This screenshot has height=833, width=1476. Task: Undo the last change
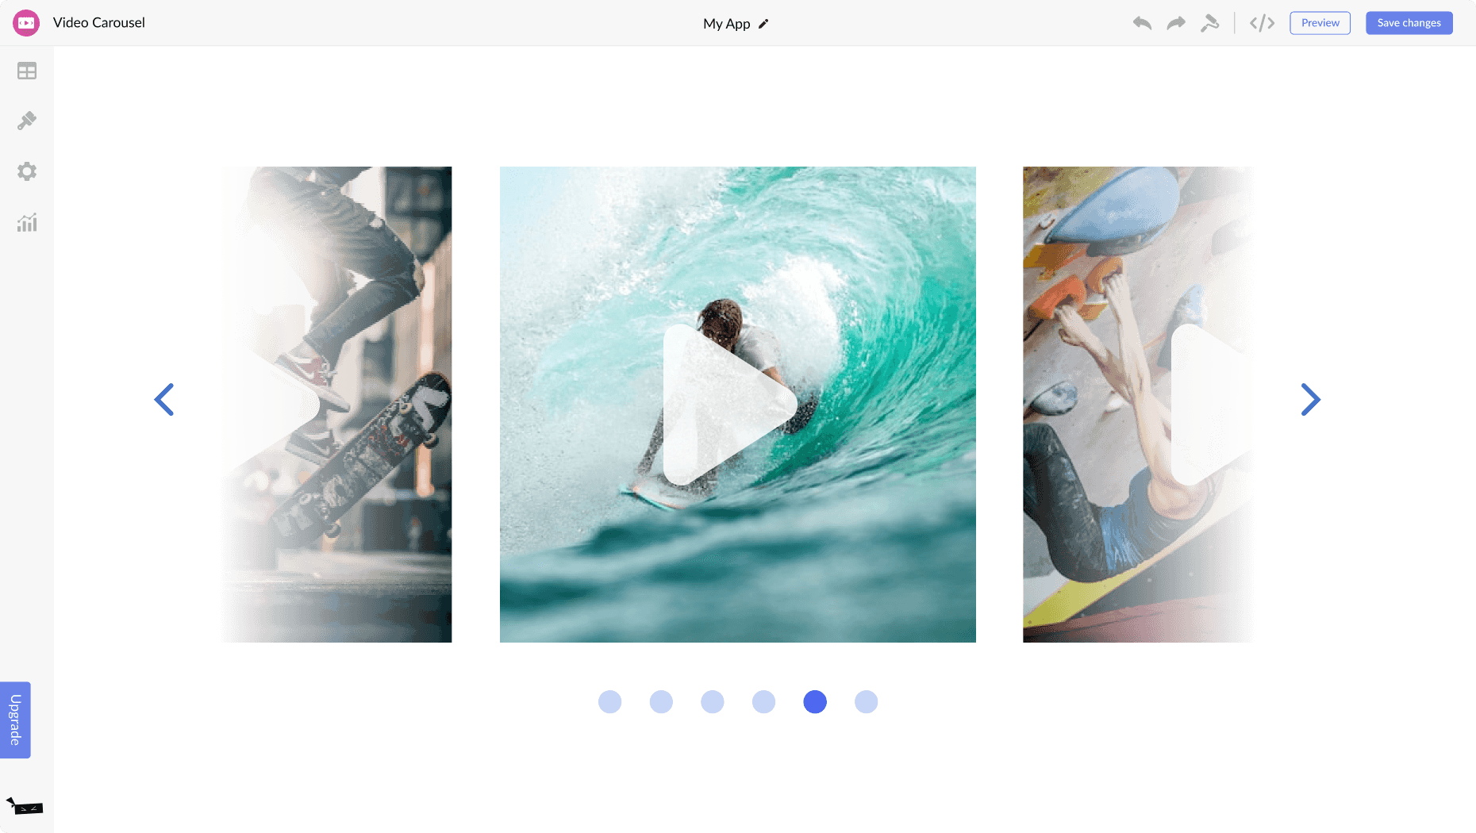pyautogui.click(x=1142, y=23)
